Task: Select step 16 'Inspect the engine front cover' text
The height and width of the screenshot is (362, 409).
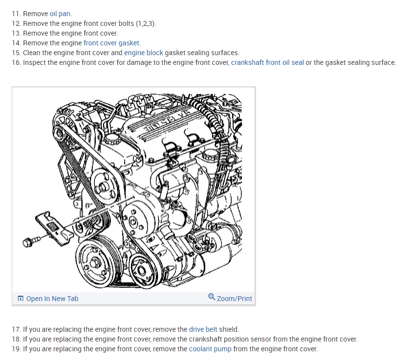Action: [x=204, y=62]
